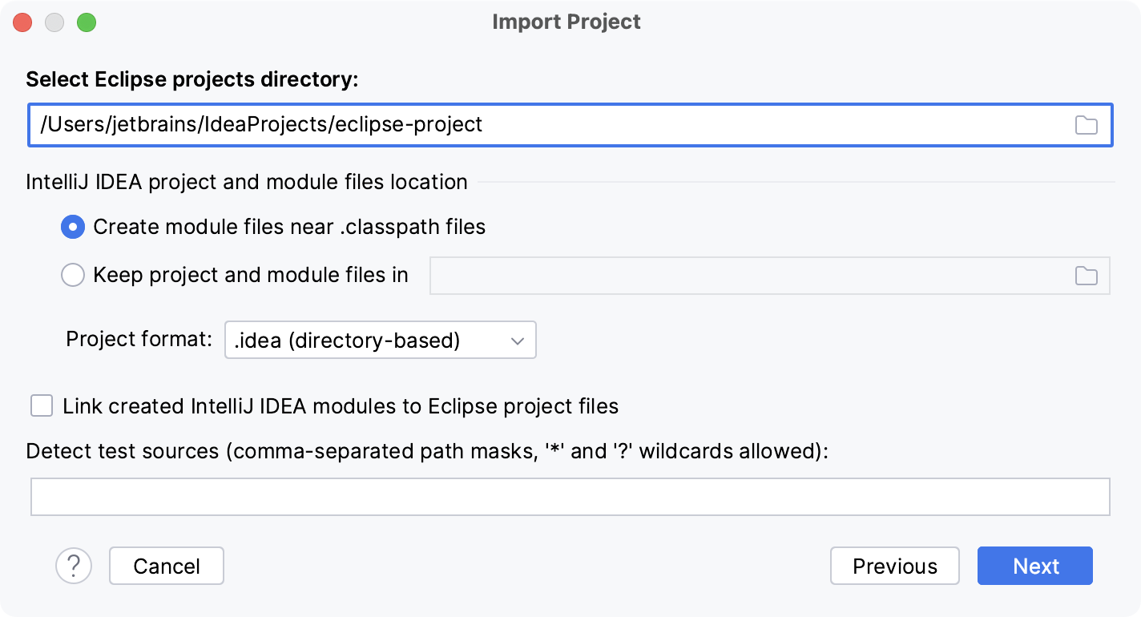Select Create module files near .classpath files
The width and height of the screenshot is (1141, 617).
click(x=73, y=228)
